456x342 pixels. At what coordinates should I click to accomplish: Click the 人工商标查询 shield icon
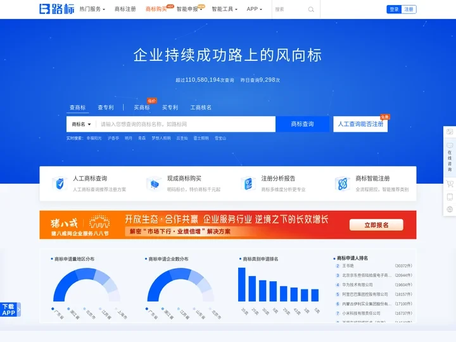60,184
